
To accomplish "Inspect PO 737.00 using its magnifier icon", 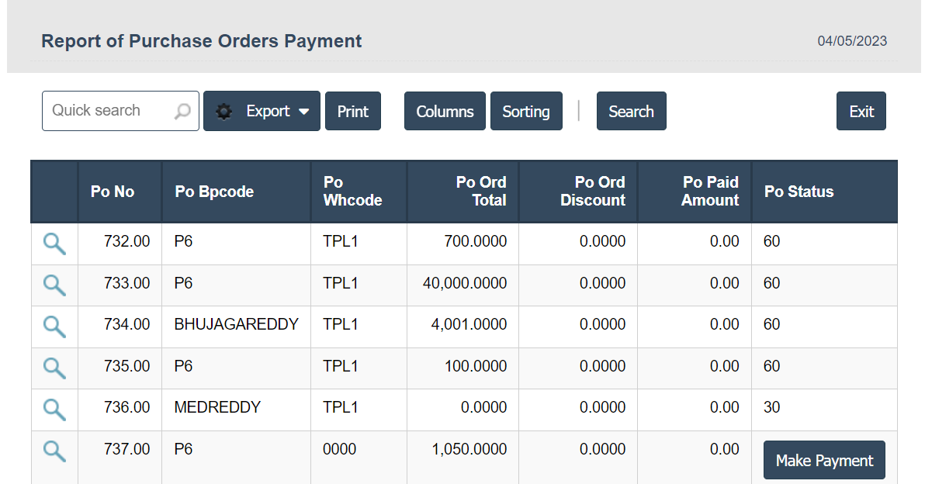I will tap(54, 451).
